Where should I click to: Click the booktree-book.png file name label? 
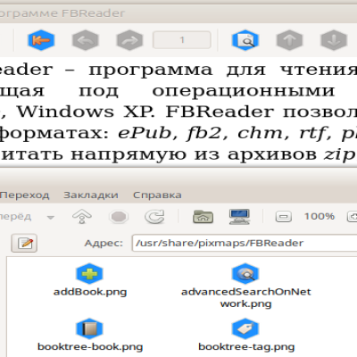pos(90,347)
